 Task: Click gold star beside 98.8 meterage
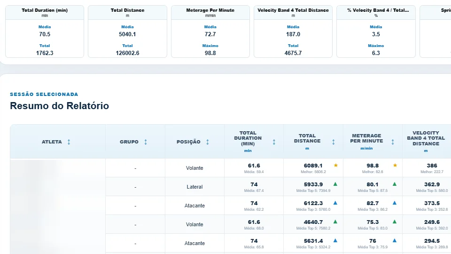pyautogui.click(x=395, y=165)
